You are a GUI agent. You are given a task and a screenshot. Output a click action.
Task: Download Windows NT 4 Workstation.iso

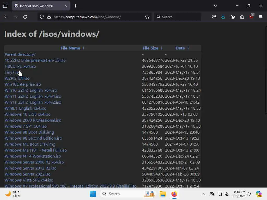click(x=33, y=156)
